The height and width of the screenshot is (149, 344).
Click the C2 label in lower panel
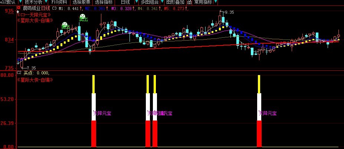(19, 72)
